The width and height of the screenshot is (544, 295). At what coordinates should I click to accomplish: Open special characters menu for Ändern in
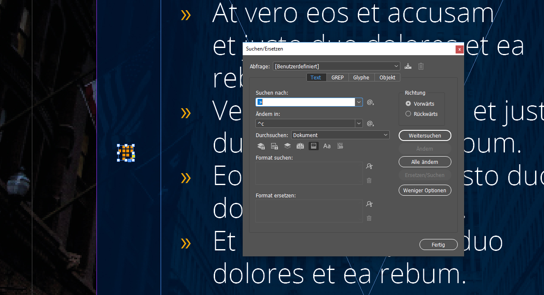(370, 124)
